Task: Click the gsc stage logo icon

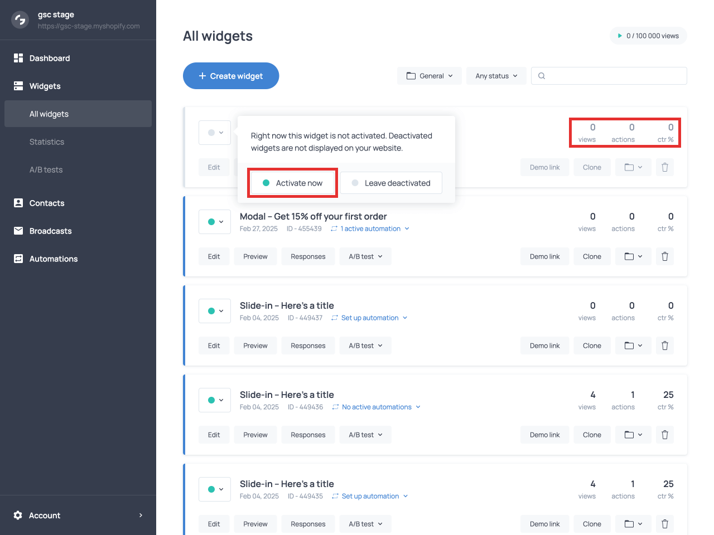Action: tap(20, 20)
